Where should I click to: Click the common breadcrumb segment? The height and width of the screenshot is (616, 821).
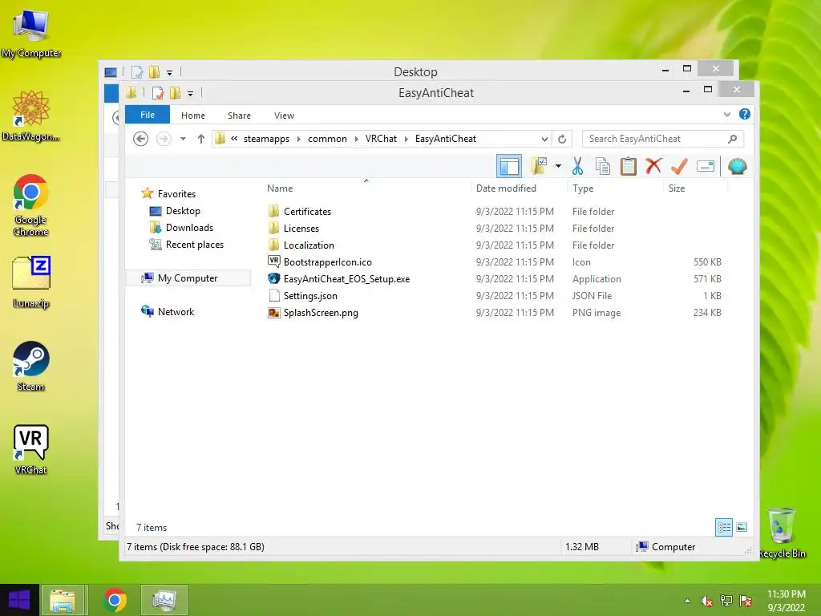tap(327, 139)
